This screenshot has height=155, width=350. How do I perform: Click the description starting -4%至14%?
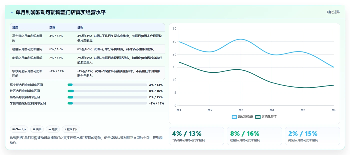[x=119, y=73]
